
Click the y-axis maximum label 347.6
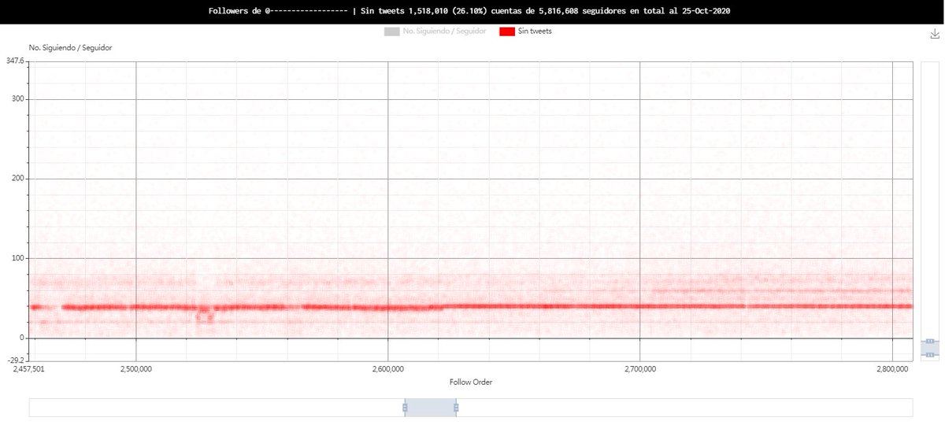pyautogui.click(x=15, y=61)
